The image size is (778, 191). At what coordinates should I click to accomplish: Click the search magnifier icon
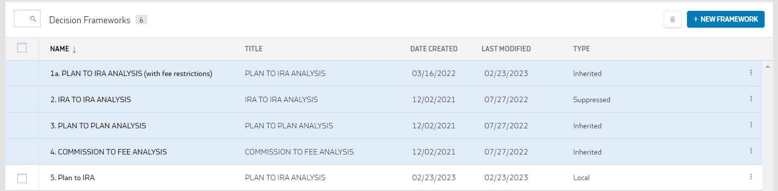[x=33, y=19]
